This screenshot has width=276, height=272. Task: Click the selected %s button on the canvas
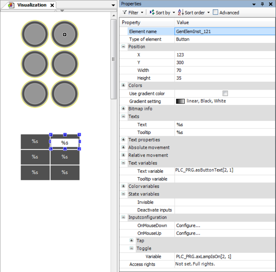pyautogui.click(x=64, y=142)
